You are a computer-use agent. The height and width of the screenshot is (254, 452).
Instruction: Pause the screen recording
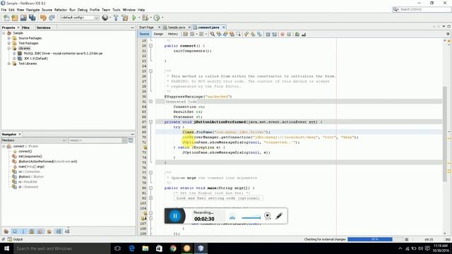click(x=174, y=216)
